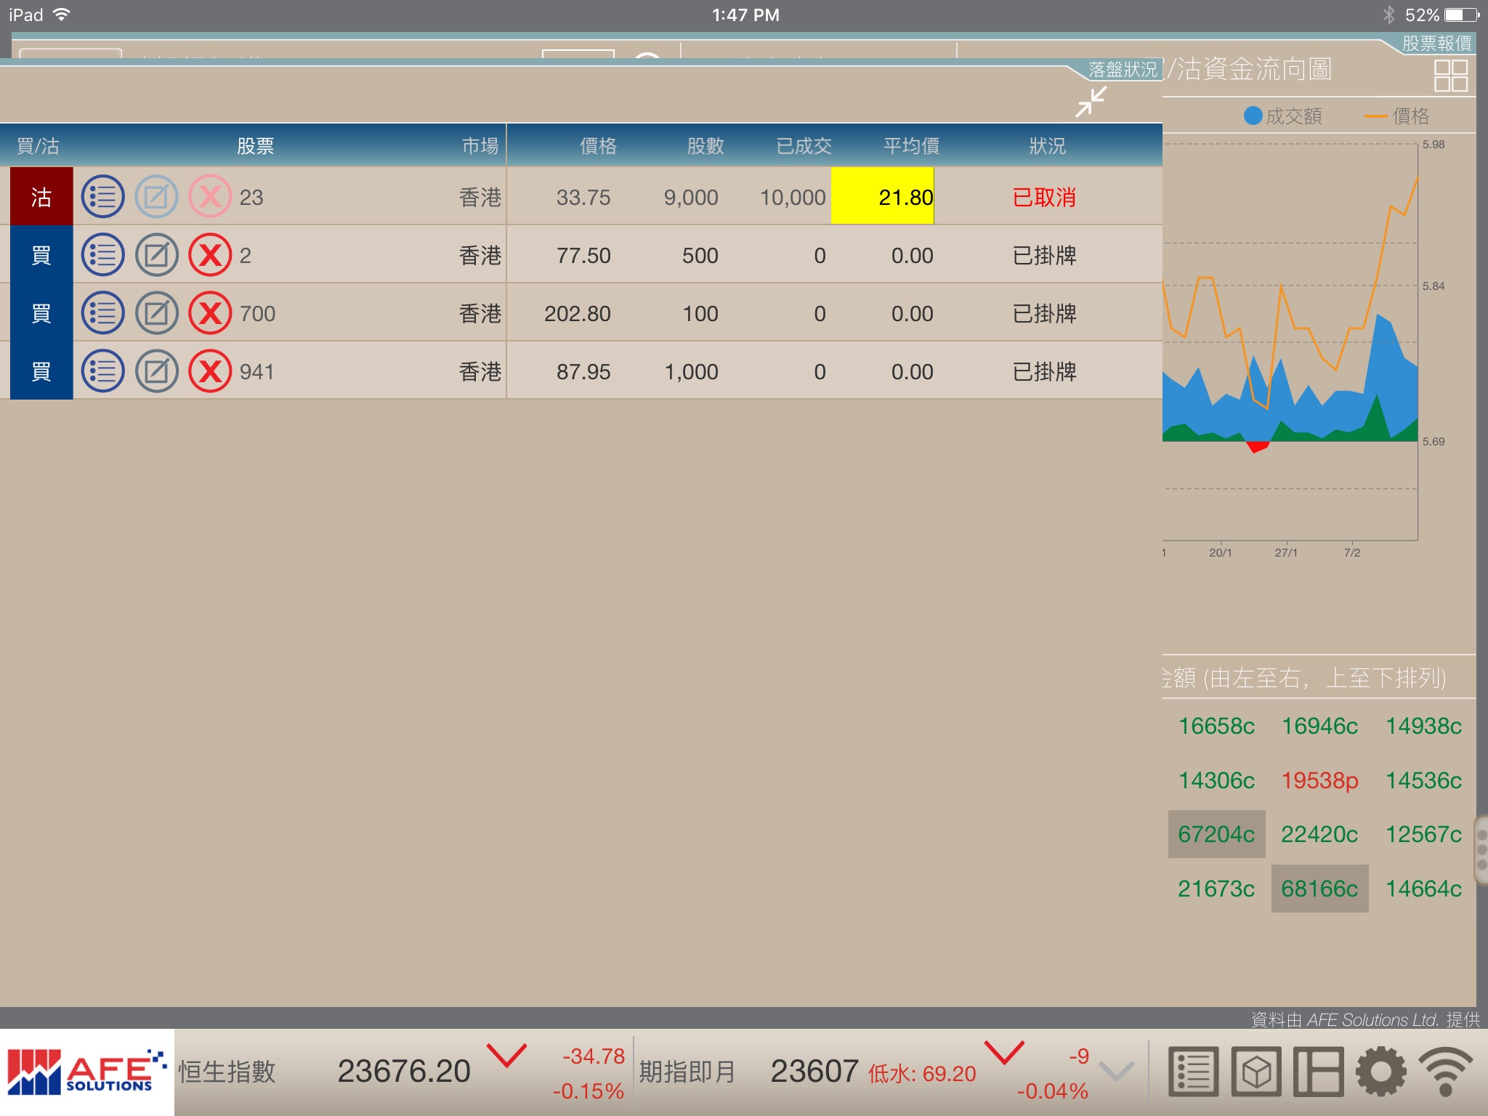Viewport: 1488px width, 1116px height.
Task: Open order details for stock 941
Action: [x=102, y=371]
